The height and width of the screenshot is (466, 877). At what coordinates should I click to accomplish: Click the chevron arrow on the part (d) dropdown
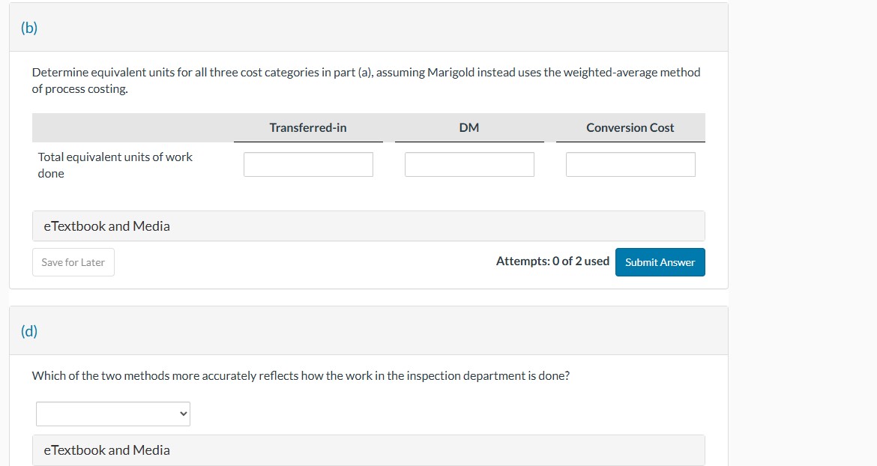tap(182, 414)
